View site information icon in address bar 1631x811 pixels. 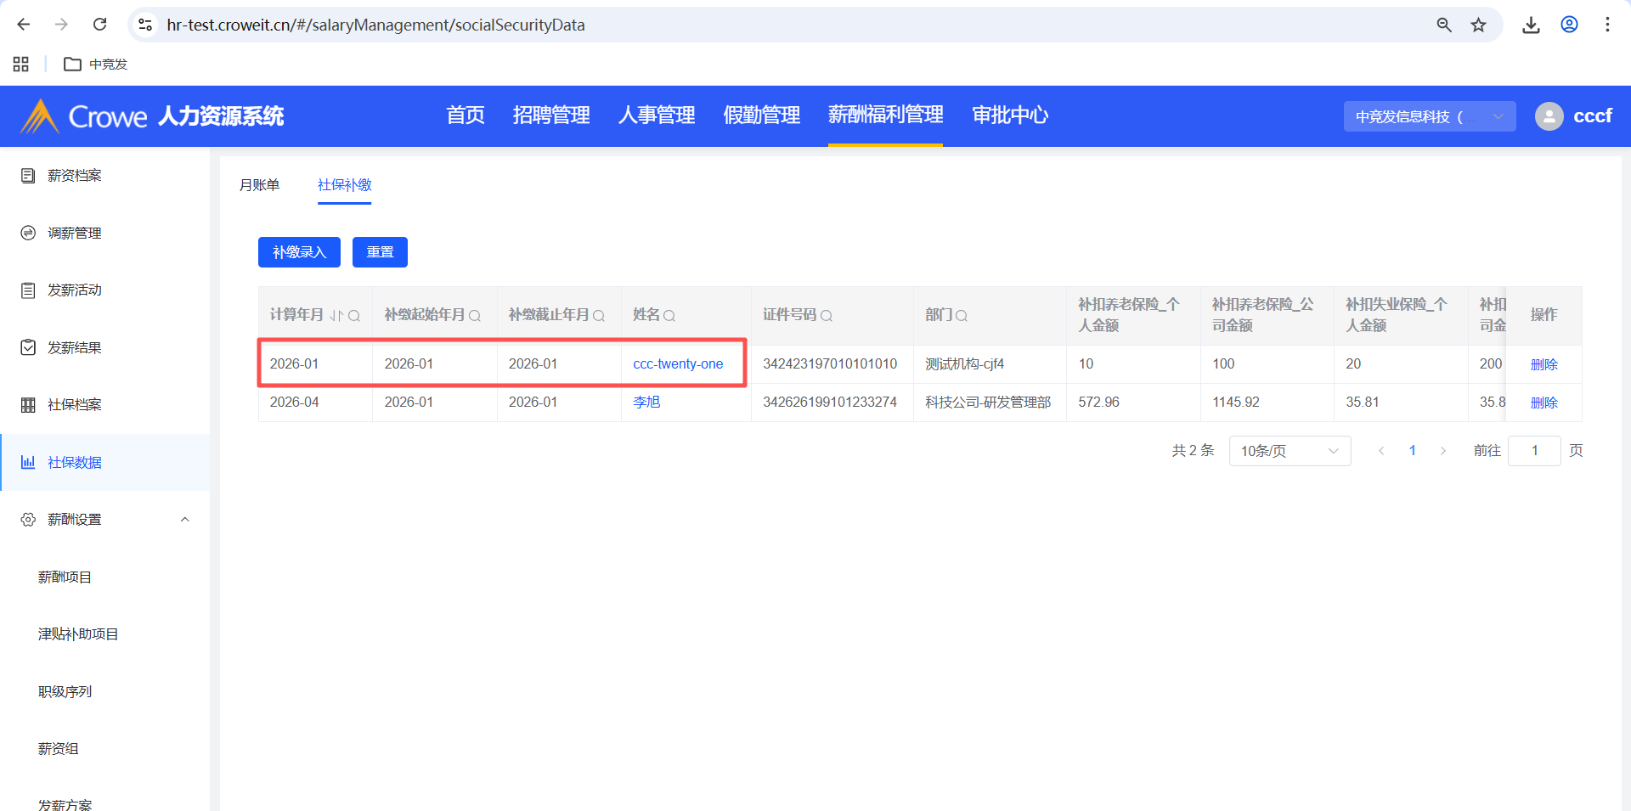[x=145, y=25]
